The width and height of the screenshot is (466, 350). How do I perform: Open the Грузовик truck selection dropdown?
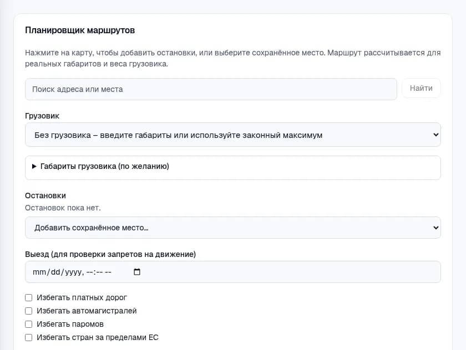pos(232,135)
